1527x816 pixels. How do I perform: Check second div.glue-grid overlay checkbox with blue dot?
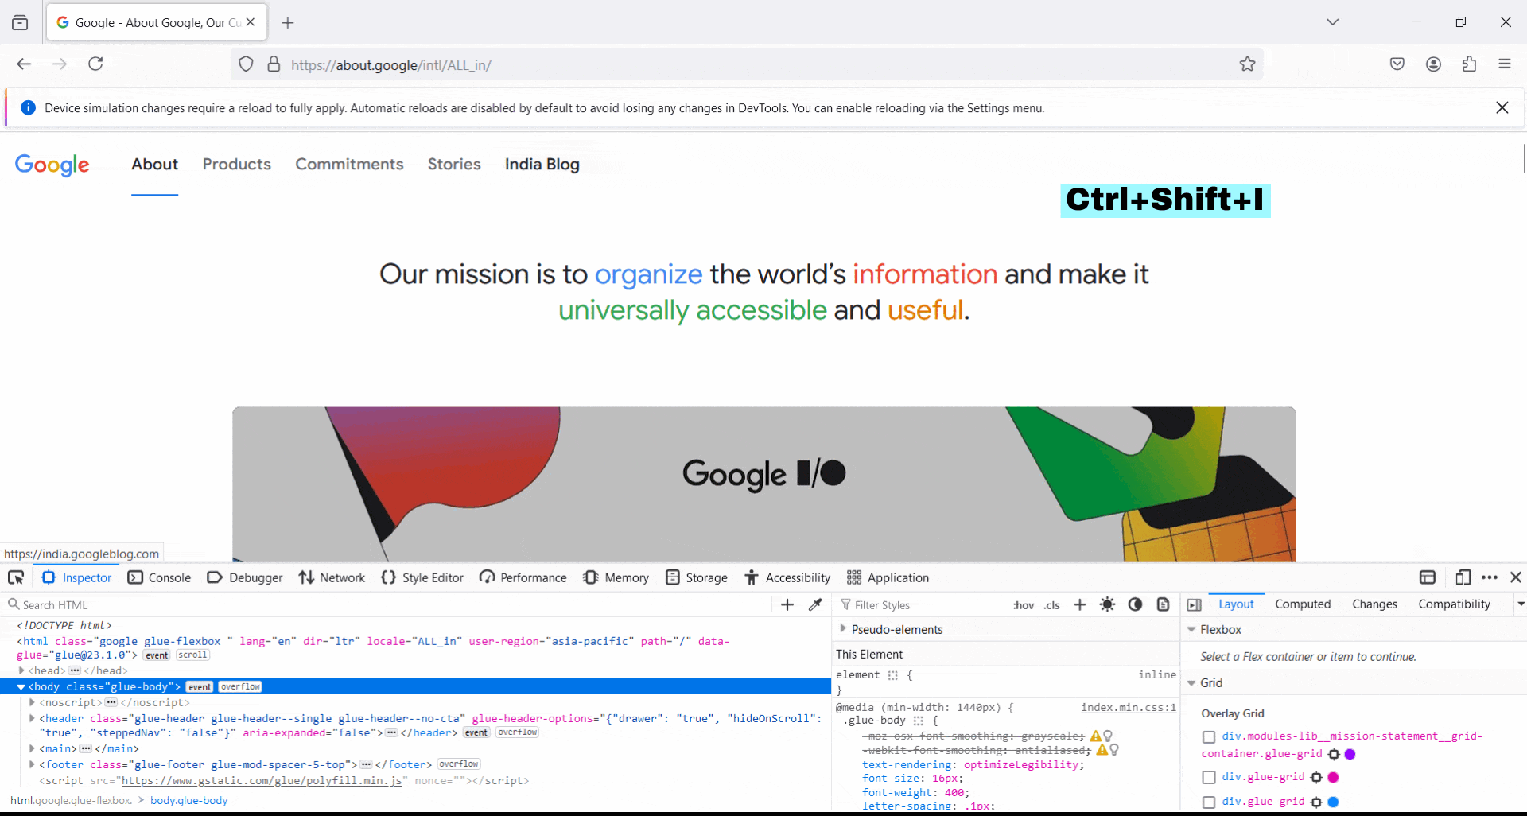coord(1209,802)
